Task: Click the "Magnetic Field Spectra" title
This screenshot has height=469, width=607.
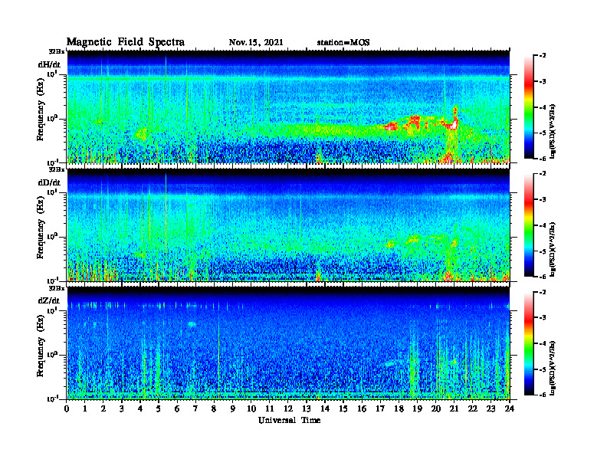Action: (126, 42)
